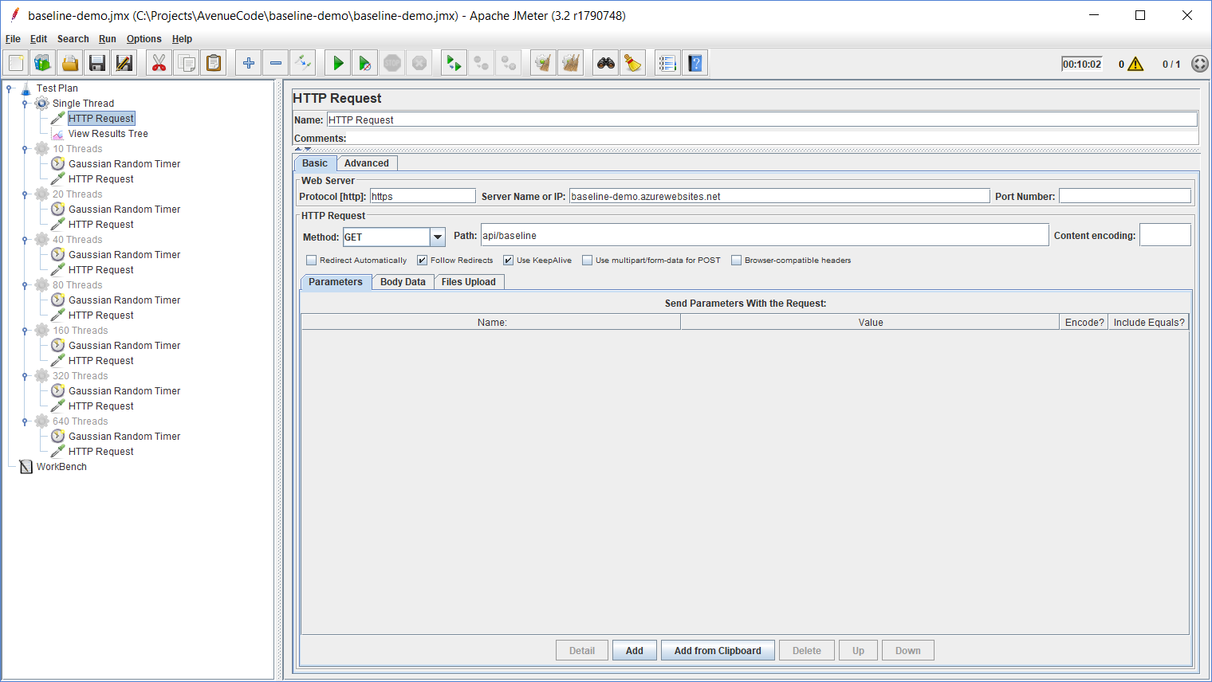Click Start no pauses icon
The height and width of the screenshot is (682, 1212).
365,63
